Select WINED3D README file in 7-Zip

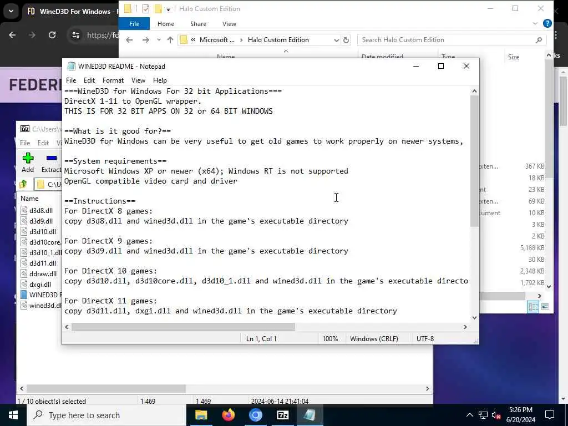point(41,295)
